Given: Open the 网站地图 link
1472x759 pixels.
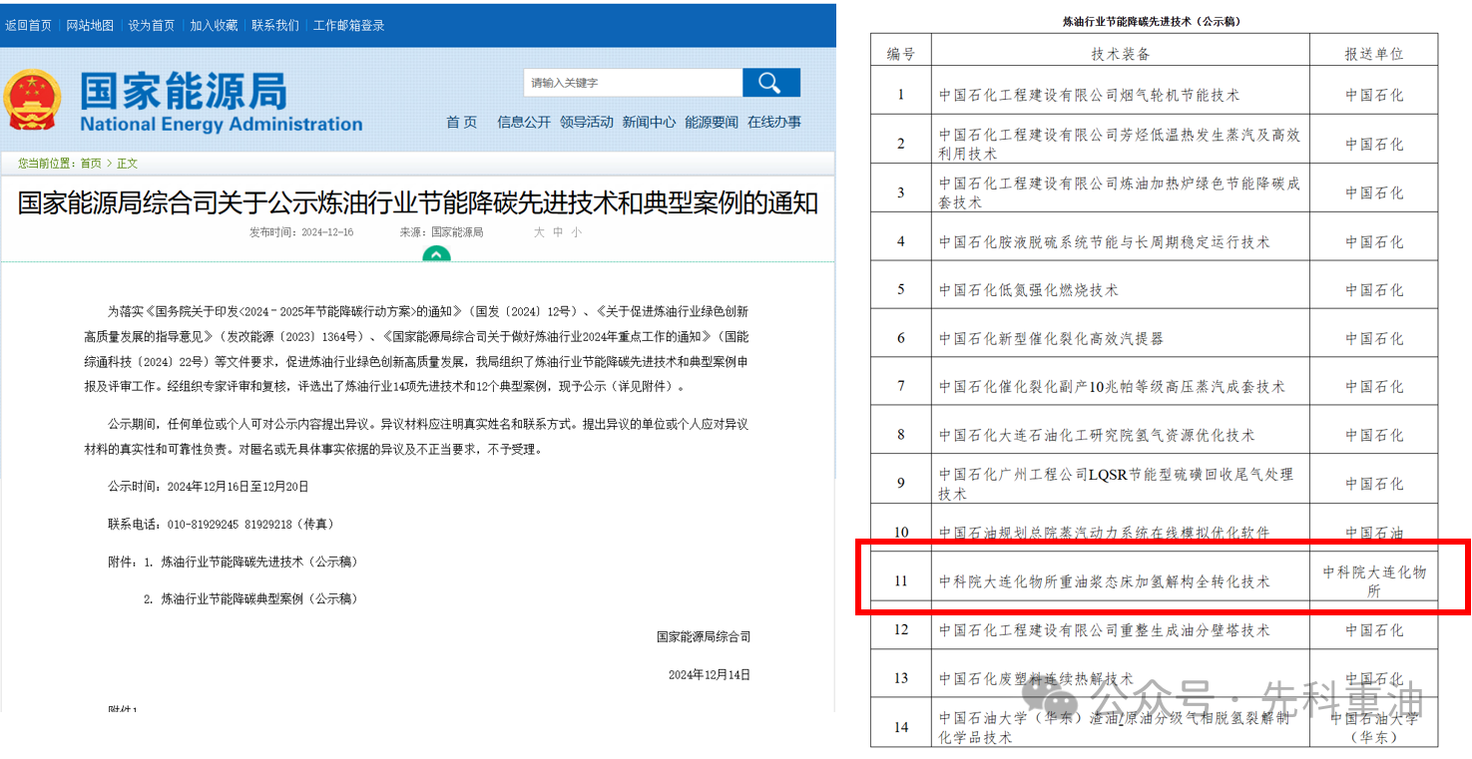Looking at the screenshot, I should click(90, 25).
